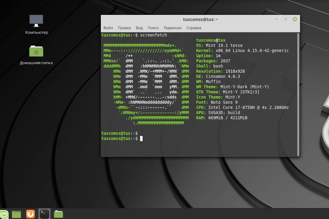The width and height of the screenshot is (329, 219).
Task: Open the Файл menu in the terminal
Action: click(x=108, y=28)
